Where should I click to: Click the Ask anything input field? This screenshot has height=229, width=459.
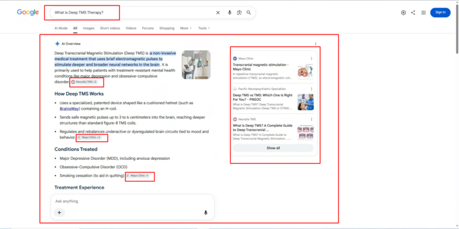132,201
